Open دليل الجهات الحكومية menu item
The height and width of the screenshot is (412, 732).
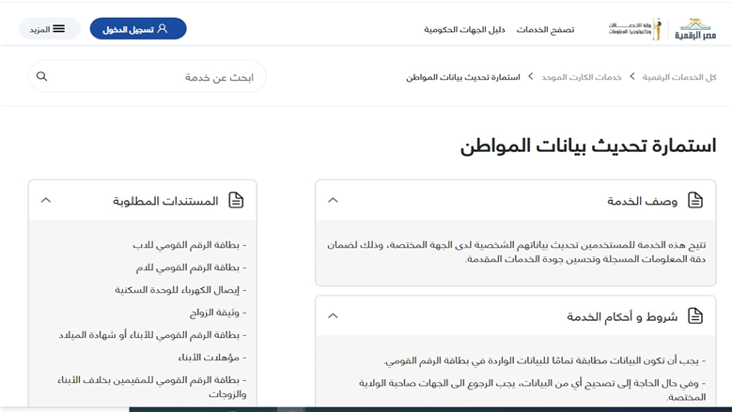464,30
